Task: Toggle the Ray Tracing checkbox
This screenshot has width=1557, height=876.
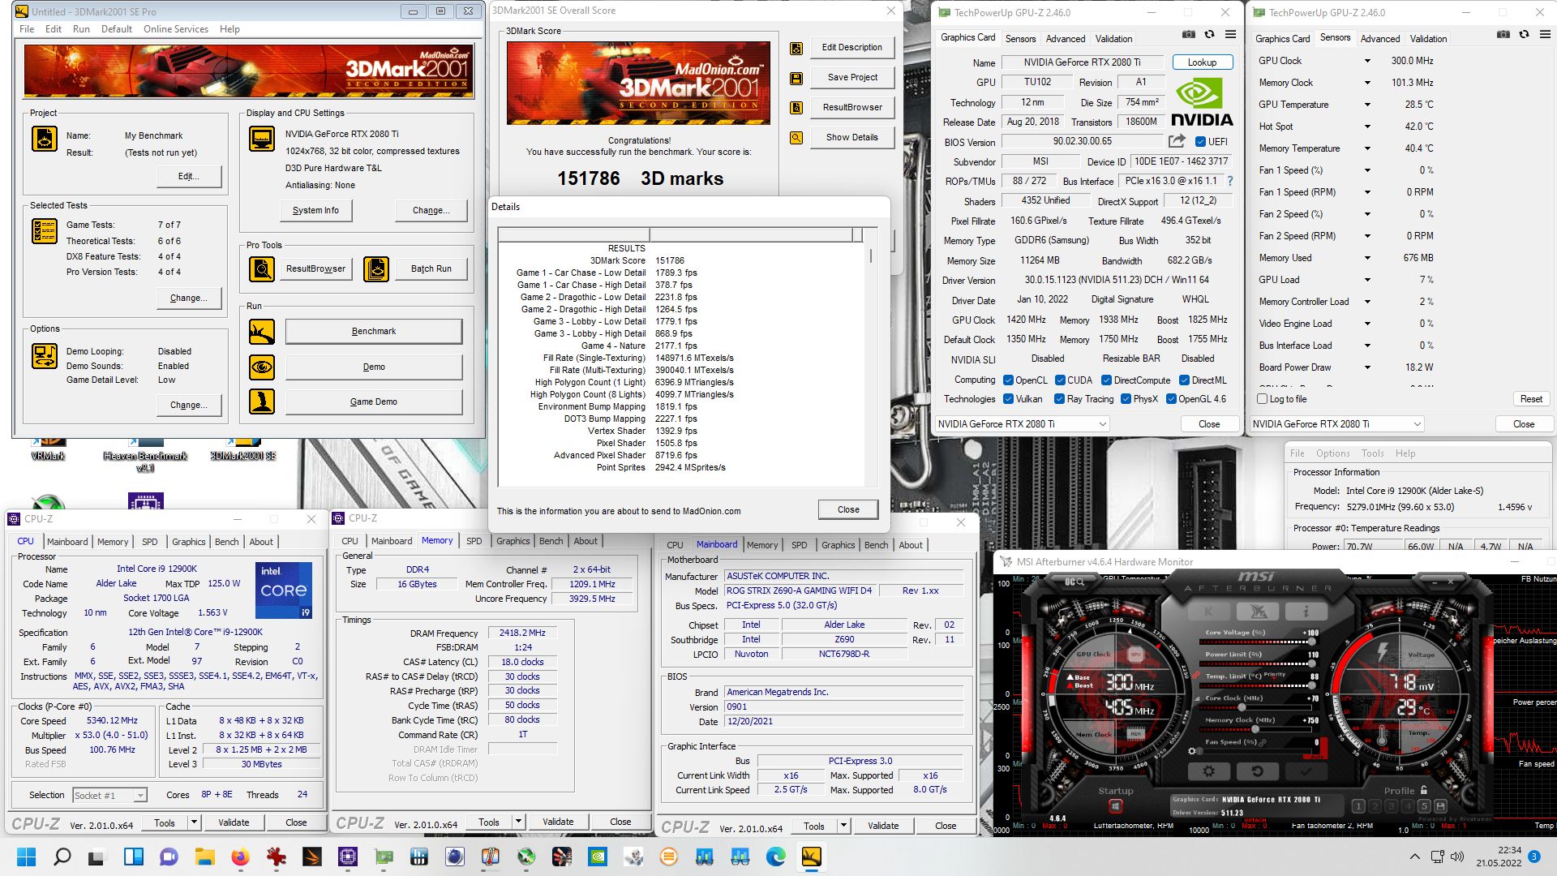Action: coord(1059,399)
